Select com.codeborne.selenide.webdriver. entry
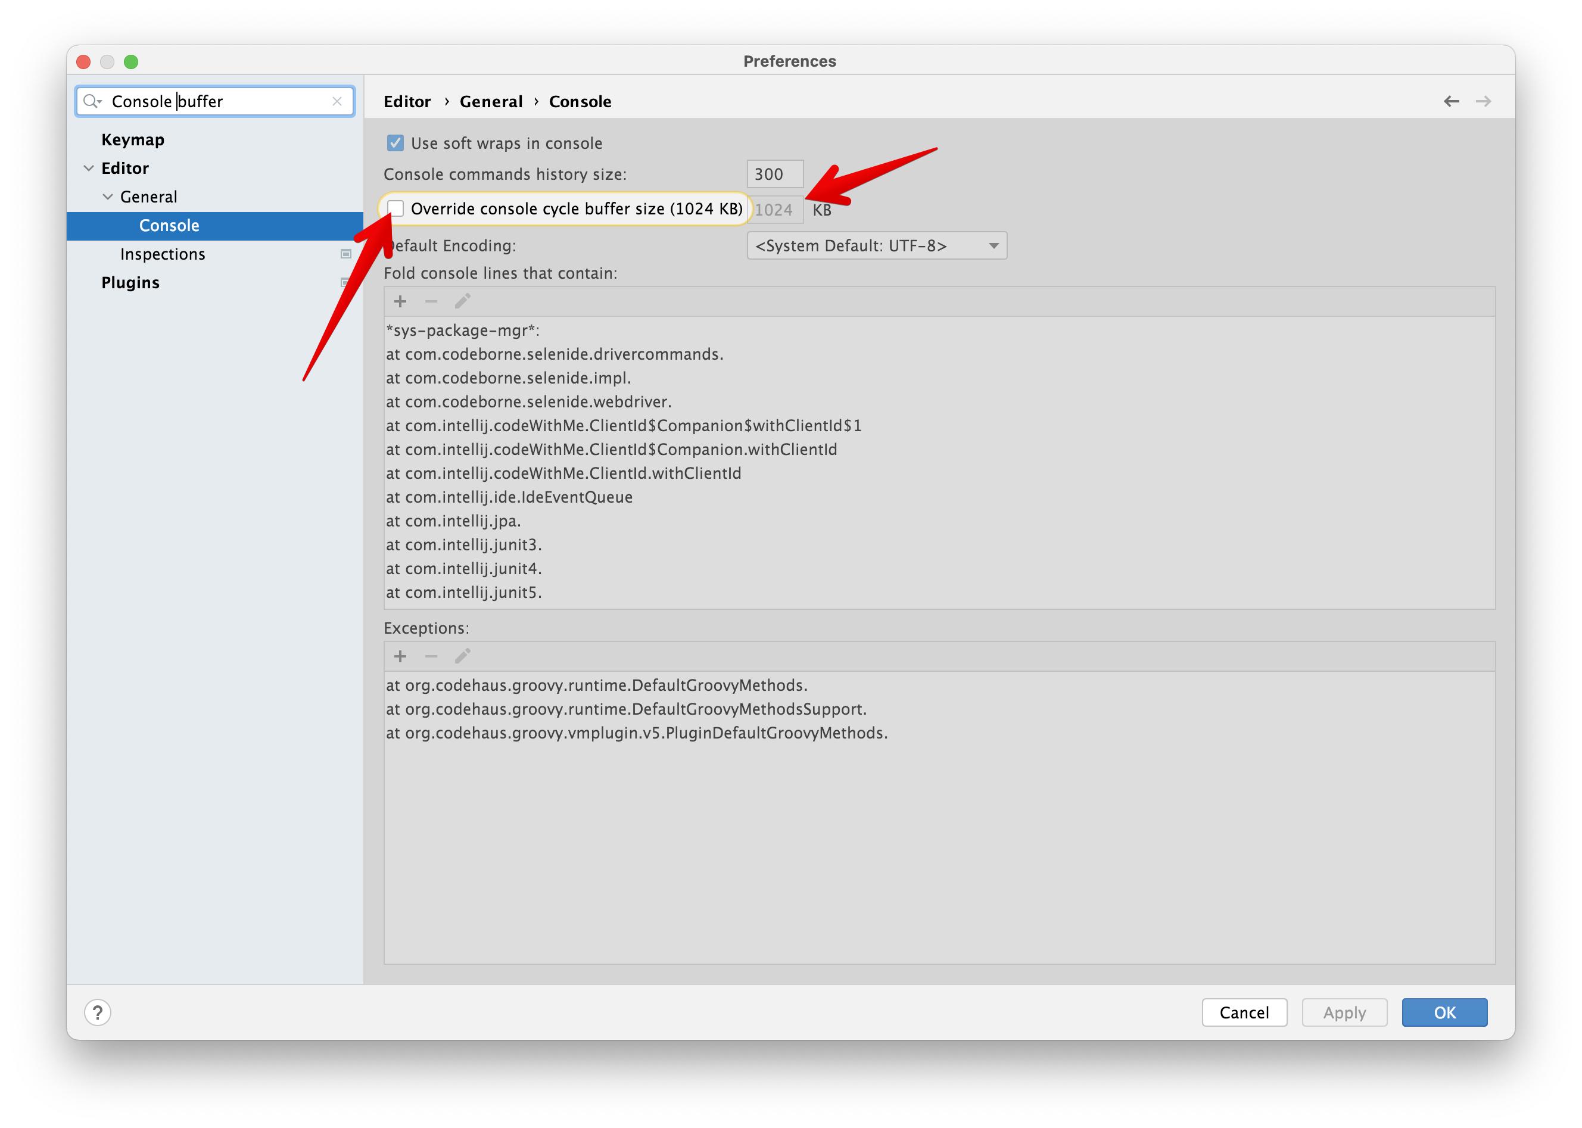This screenshot has height=1128, width=1582. [x=528, y=401]
